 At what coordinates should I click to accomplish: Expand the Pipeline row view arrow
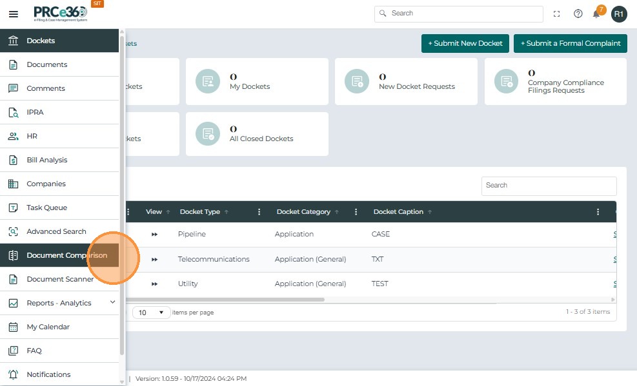click(154, 235)
